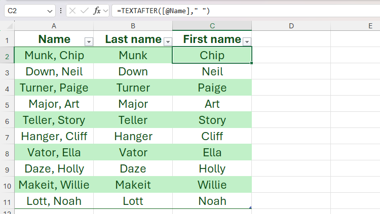Viewport: 380px width, 214px height.
Task: Expand the Name Box dropdown arrow
Action: [50, 11]
